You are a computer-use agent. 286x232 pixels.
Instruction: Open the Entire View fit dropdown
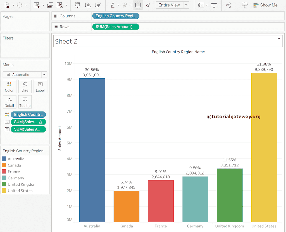coord(186,5)
